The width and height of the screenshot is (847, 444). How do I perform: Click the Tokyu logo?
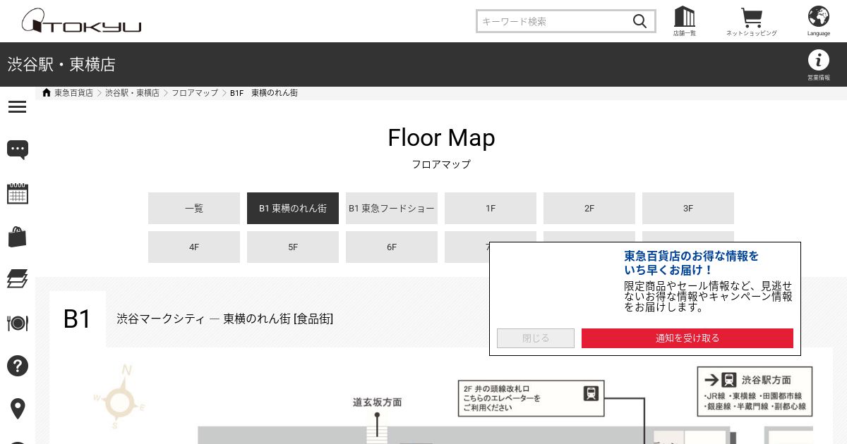click(81, 21)
